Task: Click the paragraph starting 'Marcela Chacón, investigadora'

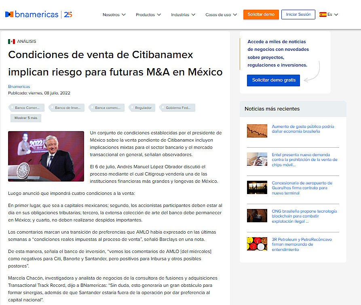Action: click(113, 289)
